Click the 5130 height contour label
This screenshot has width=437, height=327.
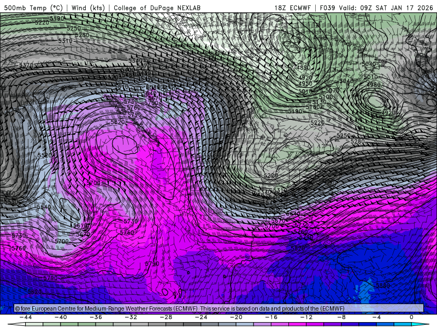319,102
